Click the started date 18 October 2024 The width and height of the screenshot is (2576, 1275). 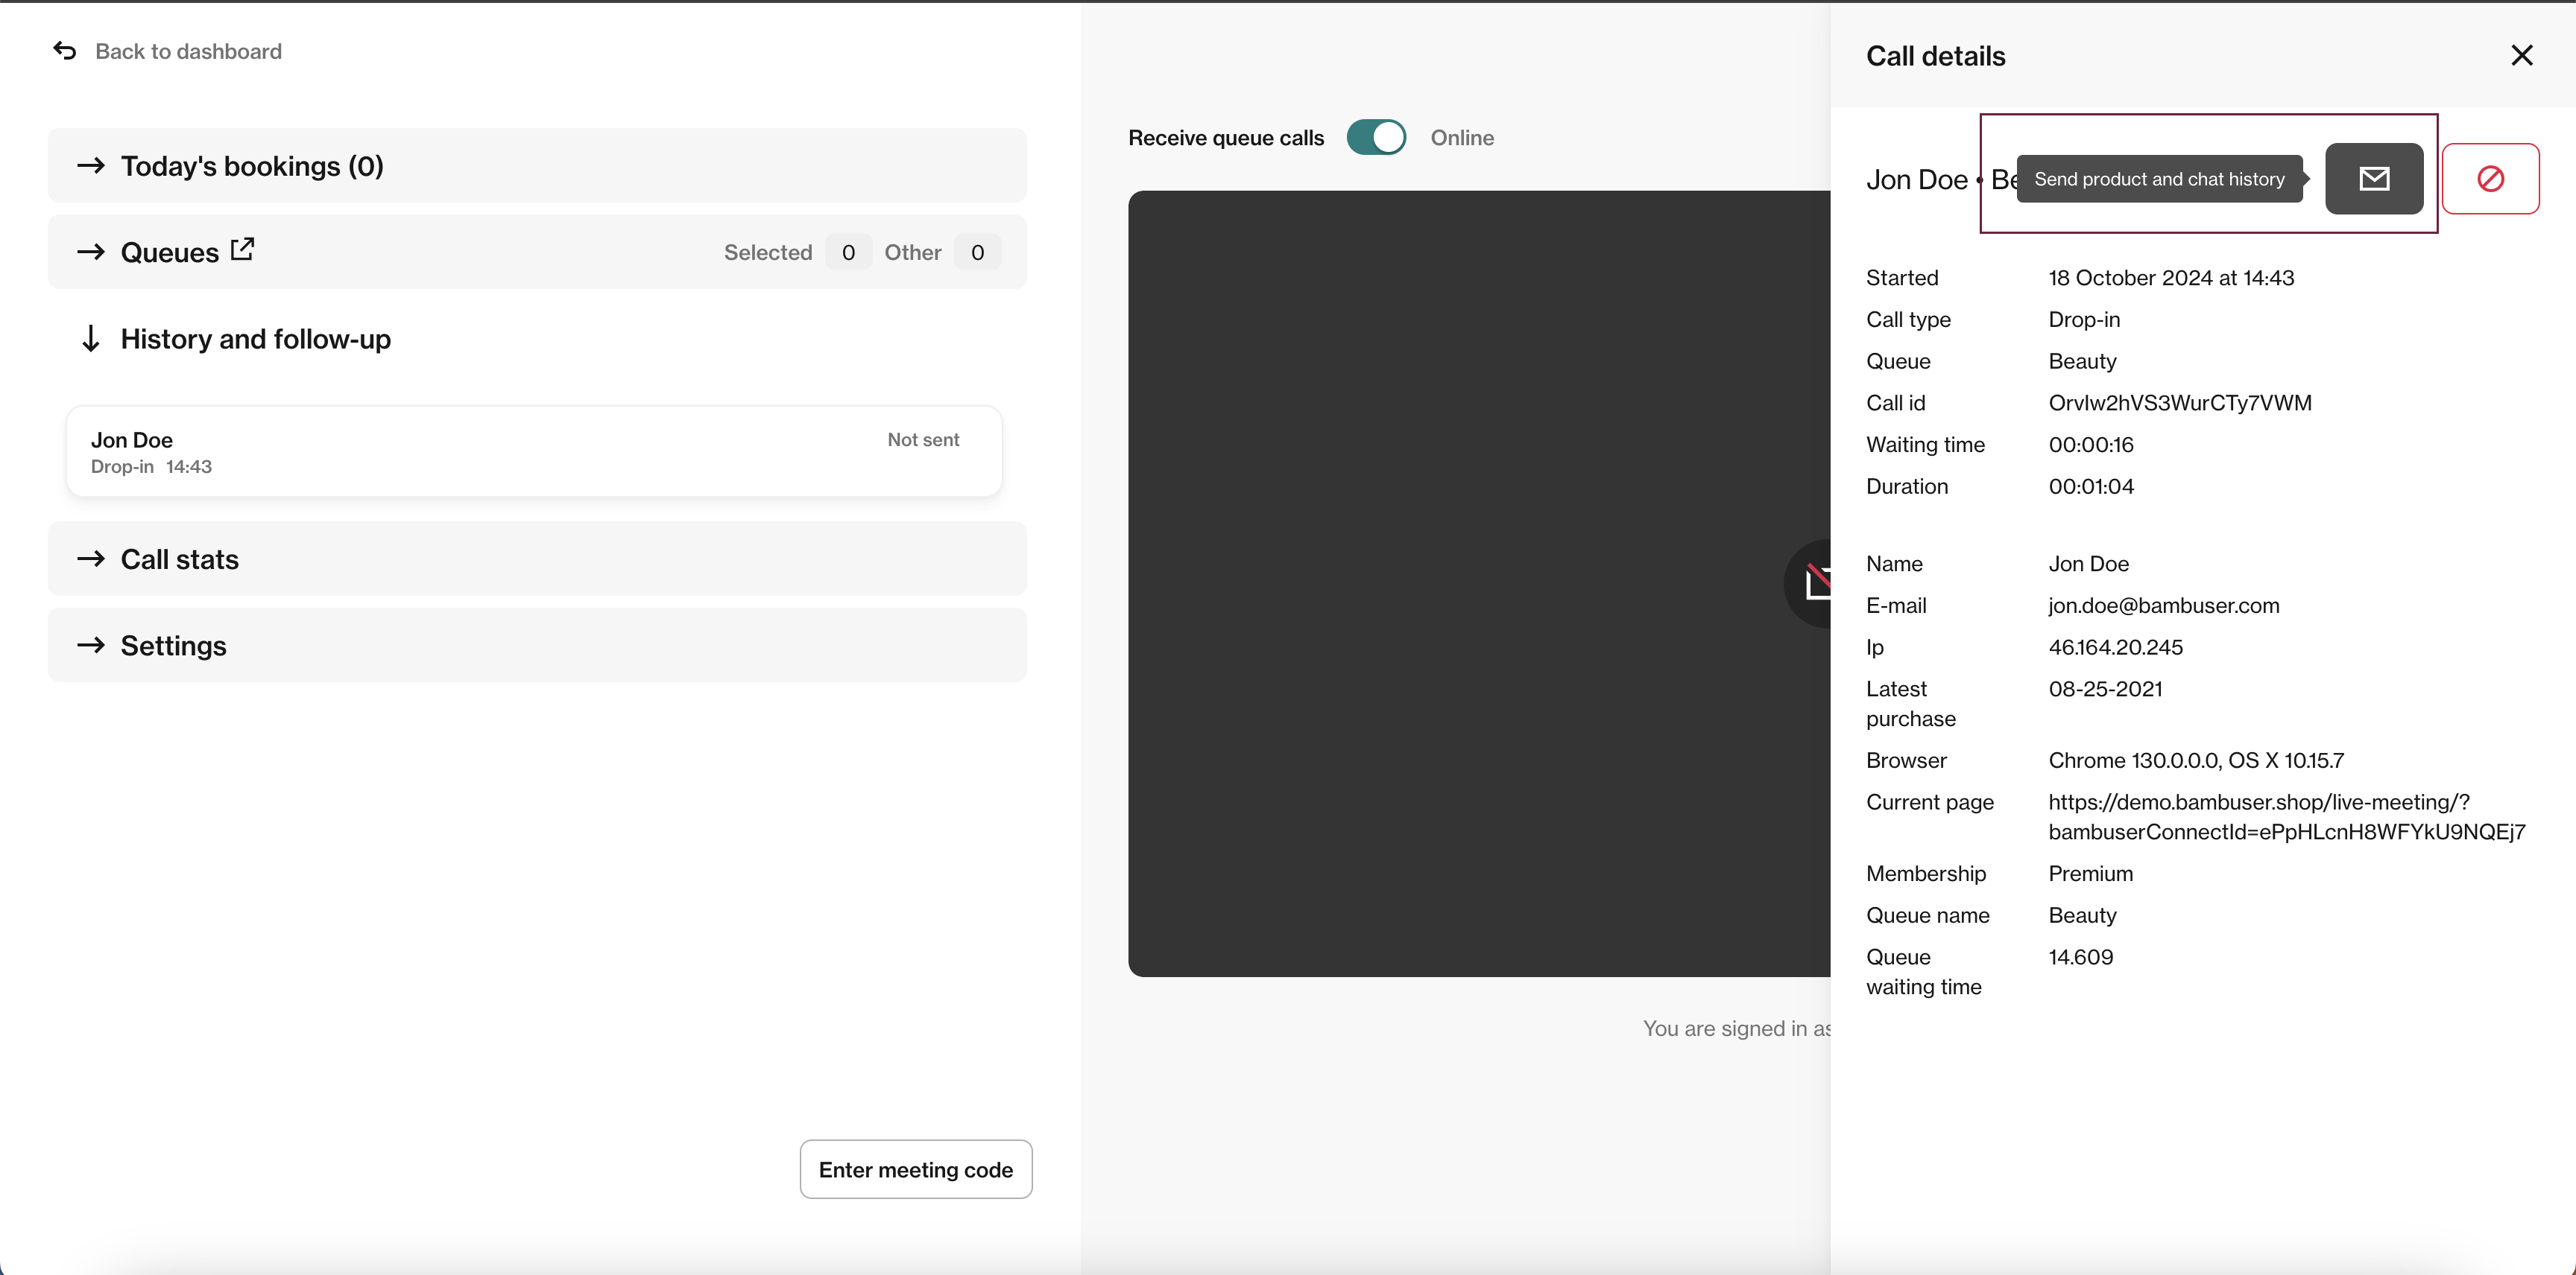tap(2170, 278)
